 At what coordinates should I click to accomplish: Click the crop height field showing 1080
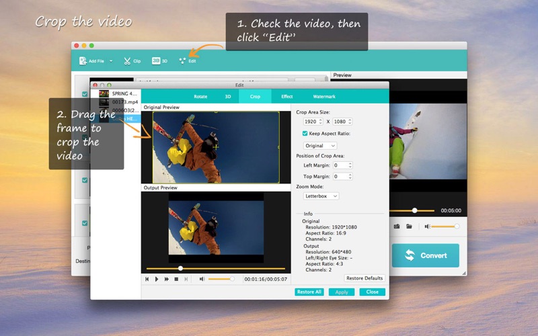click(x=340, y=122)
